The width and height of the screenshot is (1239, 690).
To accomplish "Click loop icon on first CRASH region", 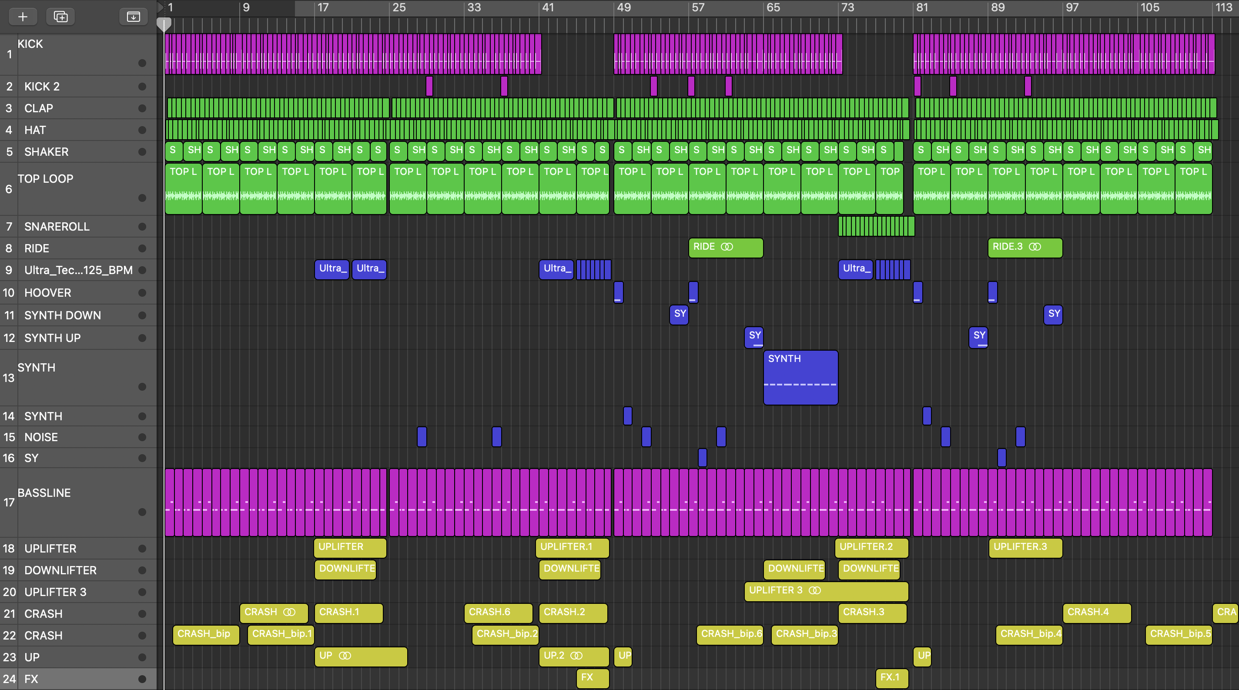I will tap(289, 612).
